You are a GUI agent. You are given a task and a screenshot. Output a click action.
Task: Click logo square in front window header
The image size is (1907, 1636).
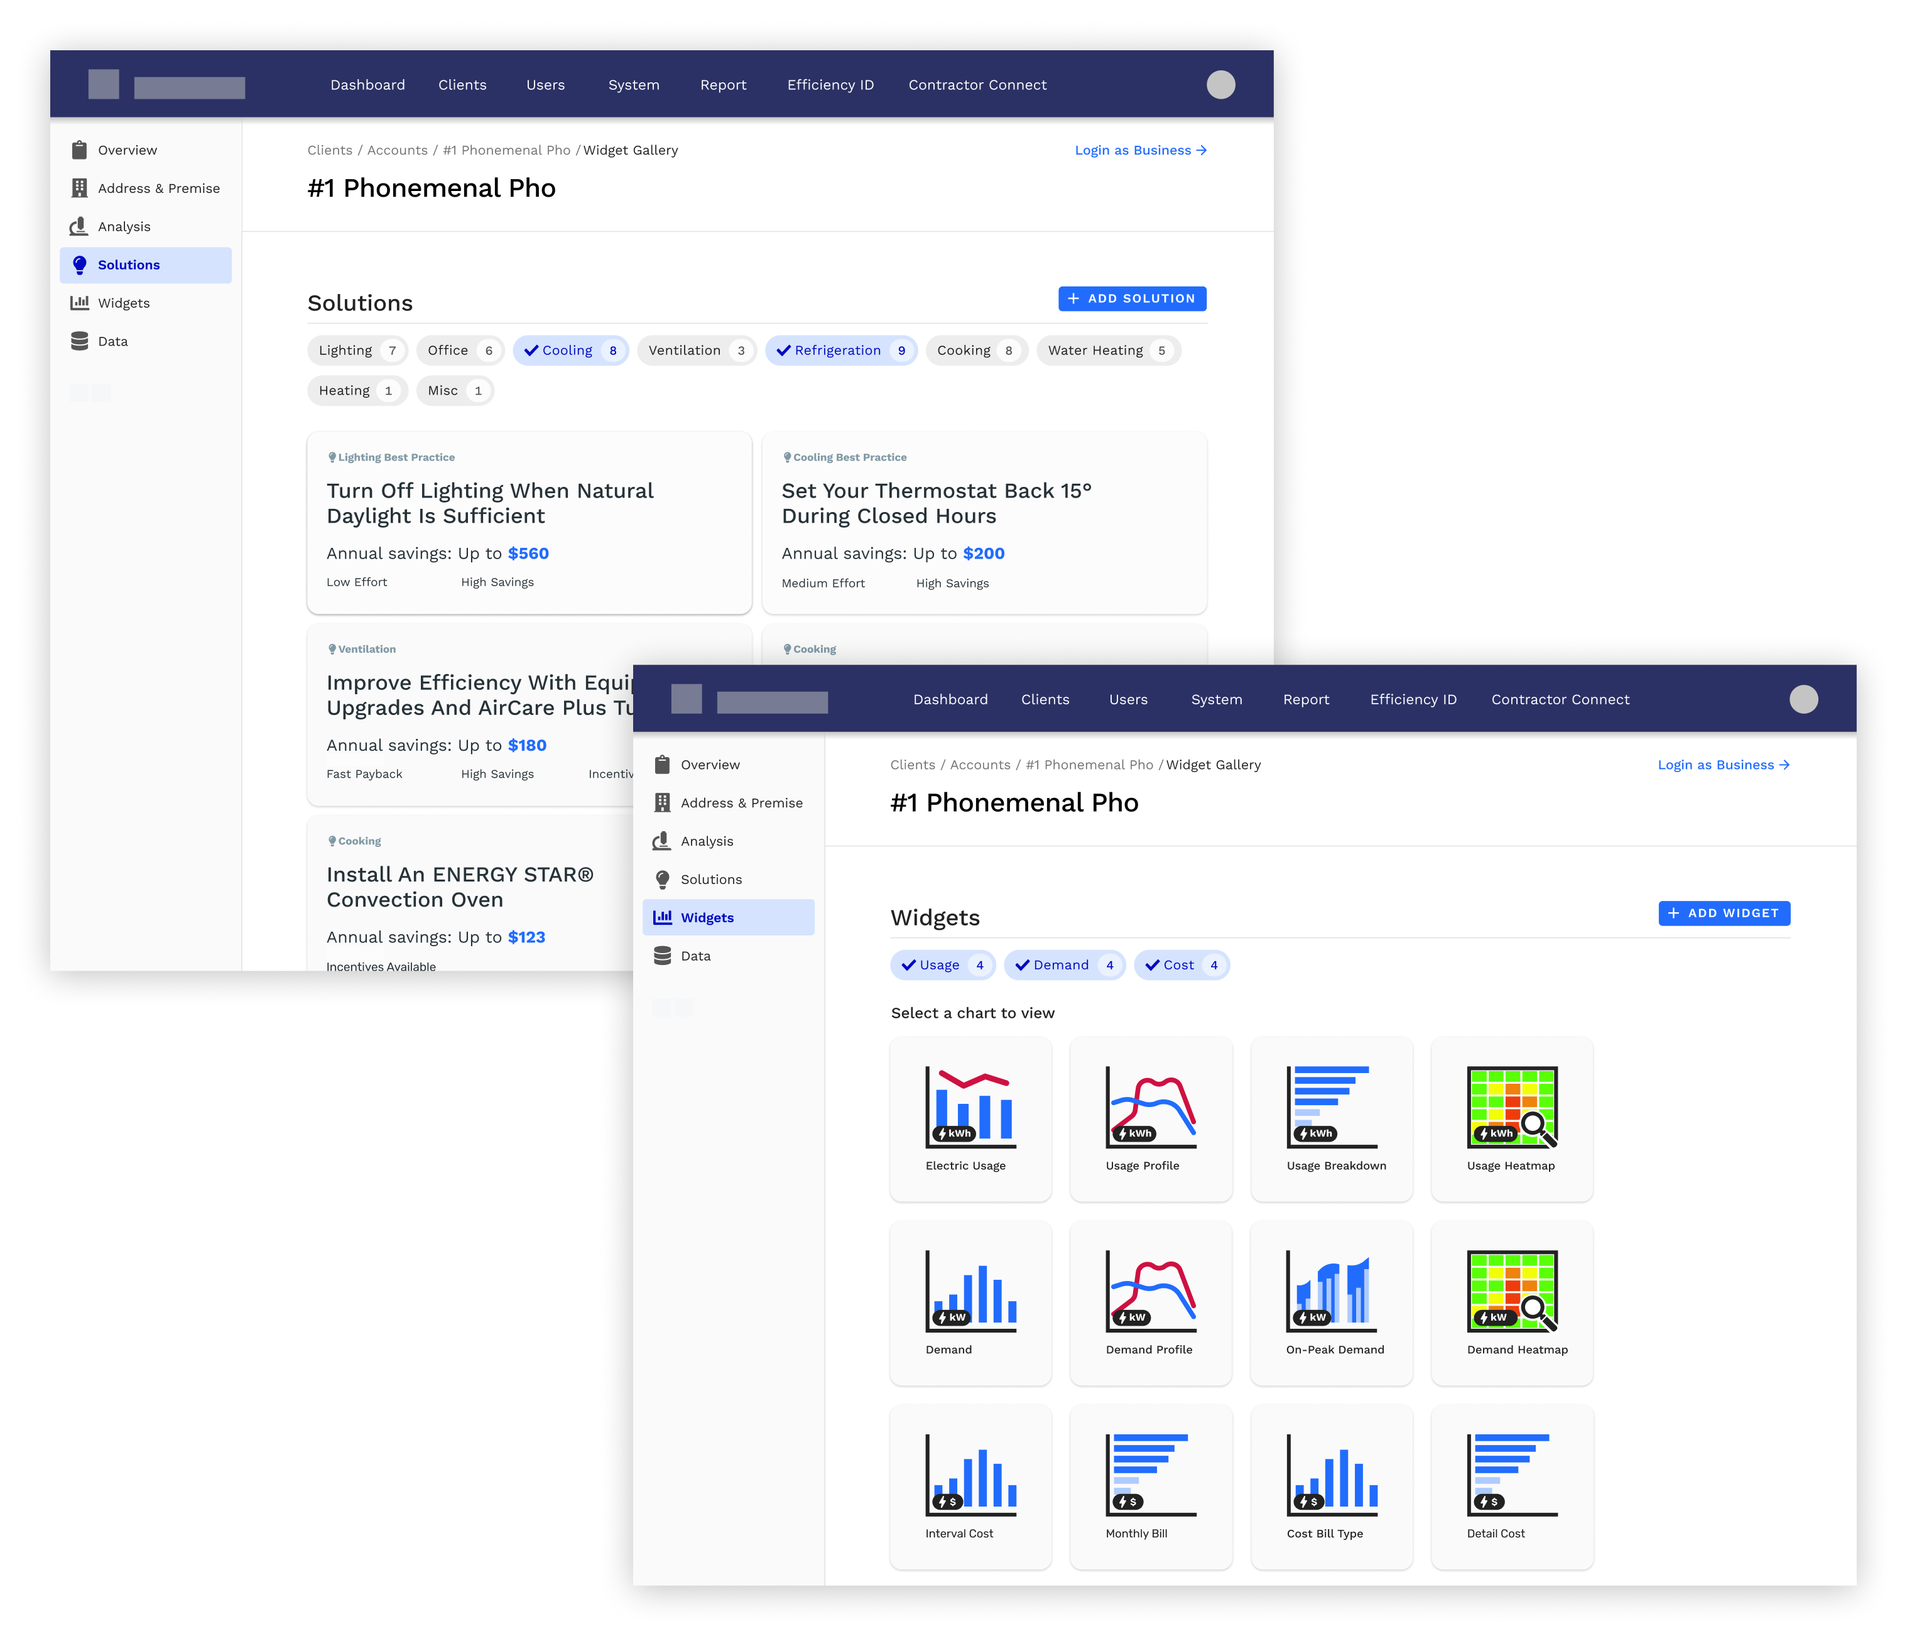(x=686, y=700)
